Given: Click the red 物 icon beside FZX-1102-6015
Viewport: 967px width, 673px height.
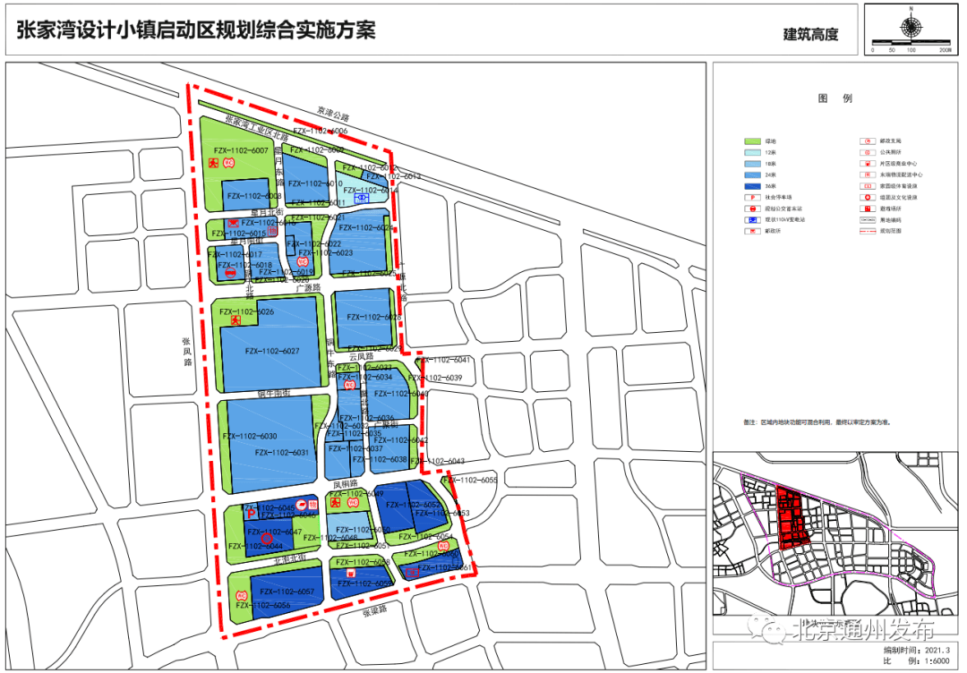Looking at the screenshot, I should pyautogui.click(x=274, y=231).
